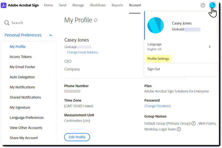Click into the Search field

click(x=28, y=23)
